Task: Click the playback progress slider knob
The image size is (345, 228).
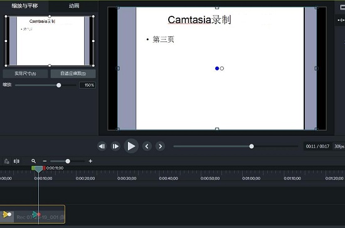Action: point(252,146)
